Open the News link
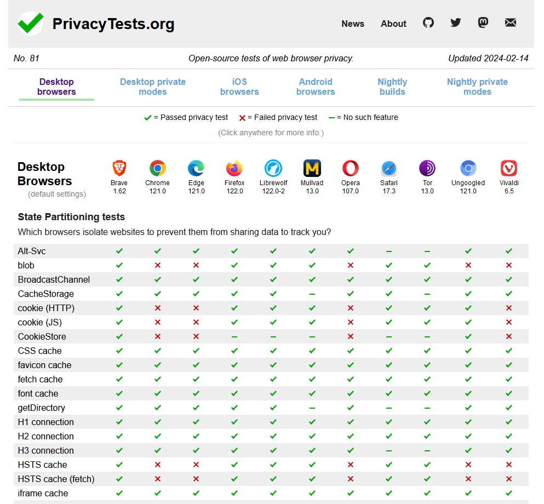 point(353,24)
